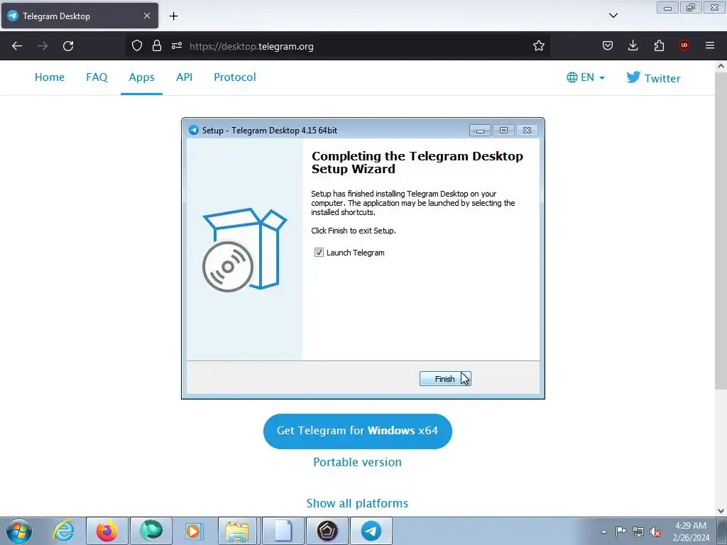Screen dimensions: 727x545
Task: Expand the EN language dropdown
Action: (586, 77)
